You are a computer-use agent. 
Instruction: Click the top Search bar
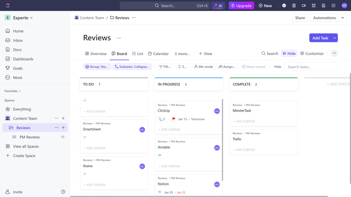tap(165, 6)
